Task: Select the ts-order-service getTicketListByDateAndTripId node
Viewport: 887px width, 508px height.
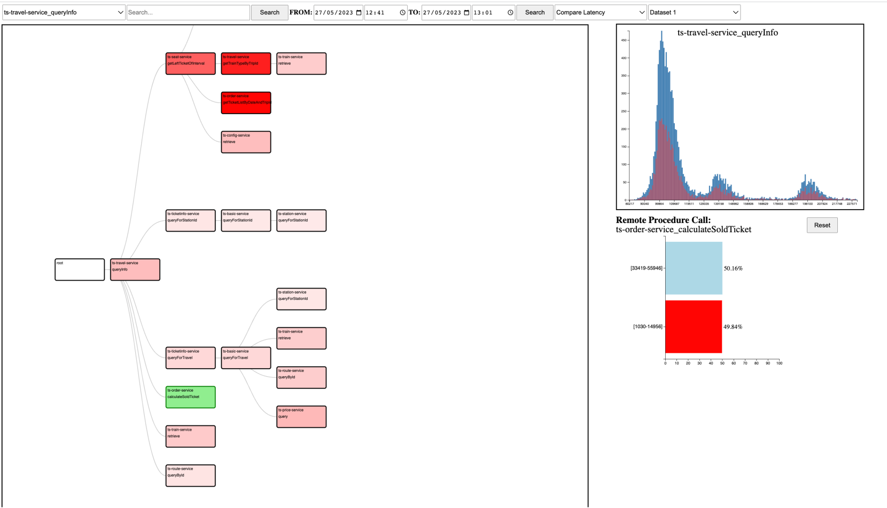Action: 246,102
